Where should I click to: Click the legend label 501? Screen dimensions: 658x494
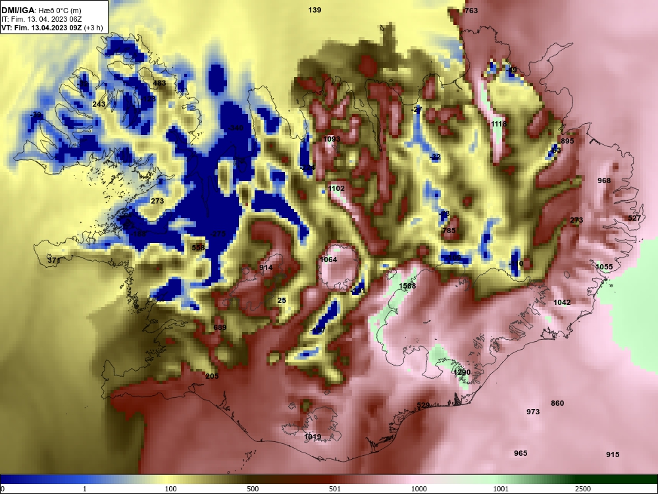[334, 489]
